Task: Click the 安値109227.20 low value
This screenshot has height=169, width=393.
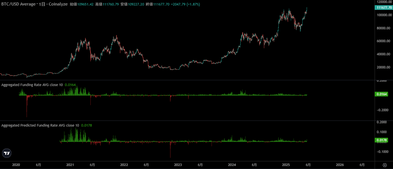Action: [132, 4]
